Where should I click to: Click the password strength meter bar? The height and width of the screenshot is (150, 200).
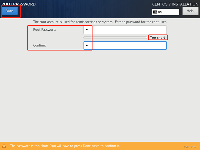pos(115,38)
